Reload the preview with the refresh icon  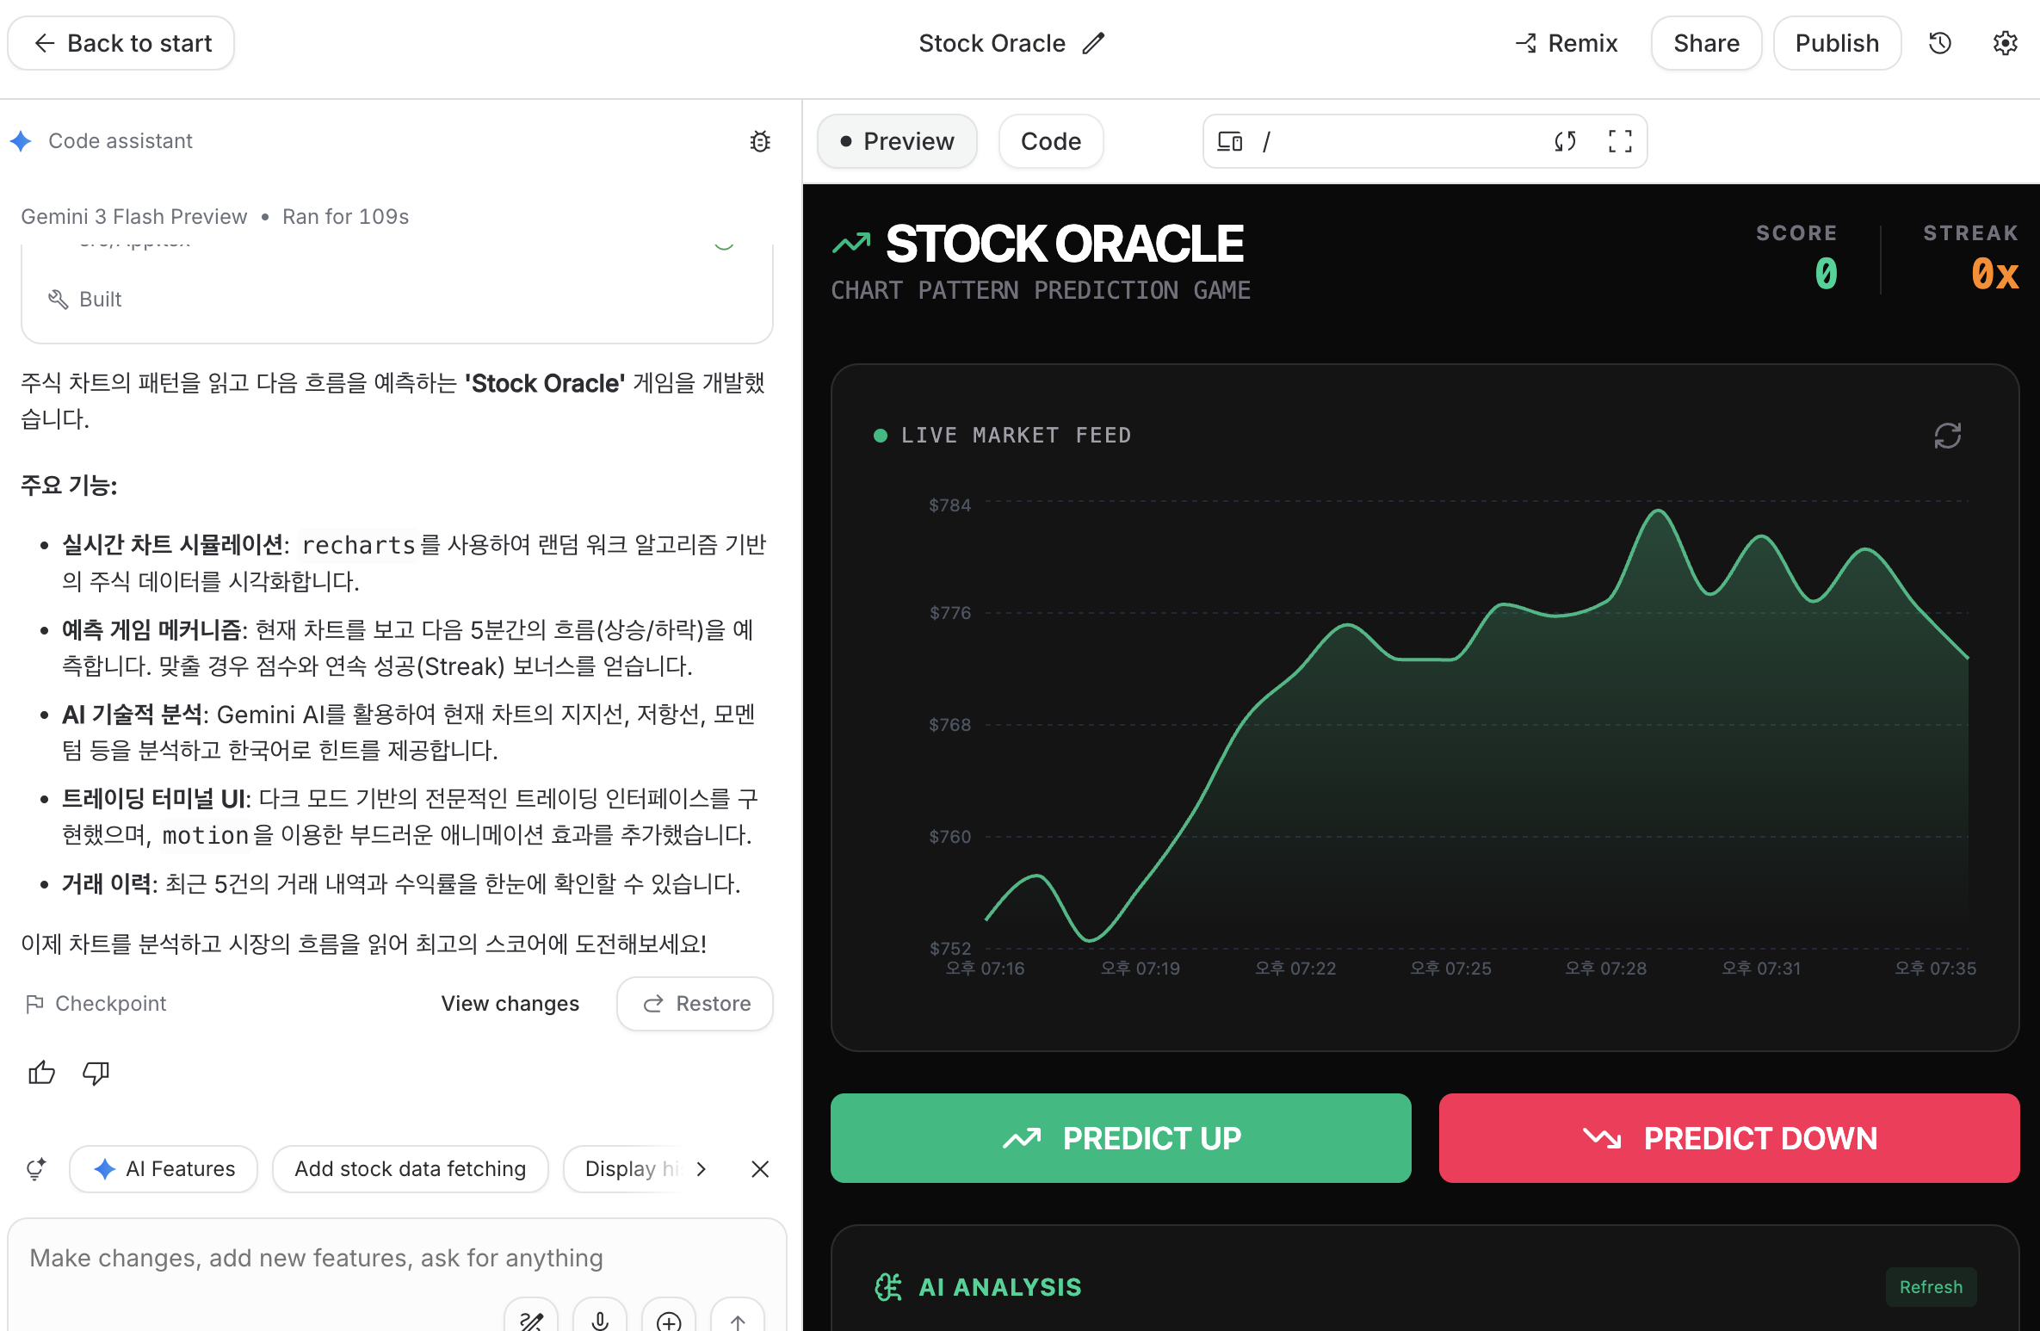click(x=1566, y=141)
